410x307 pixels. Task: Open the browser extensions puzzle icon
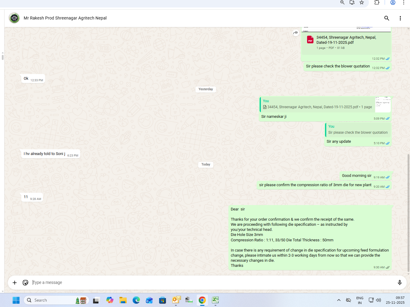click(377, 3)
